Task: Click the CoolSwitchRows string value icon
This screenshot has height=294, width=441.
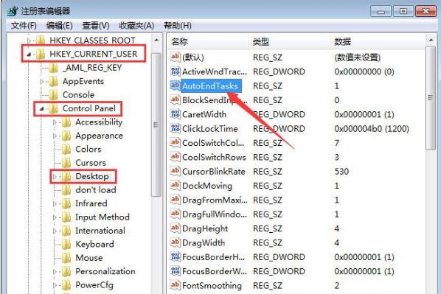Action: click(176, 157)
